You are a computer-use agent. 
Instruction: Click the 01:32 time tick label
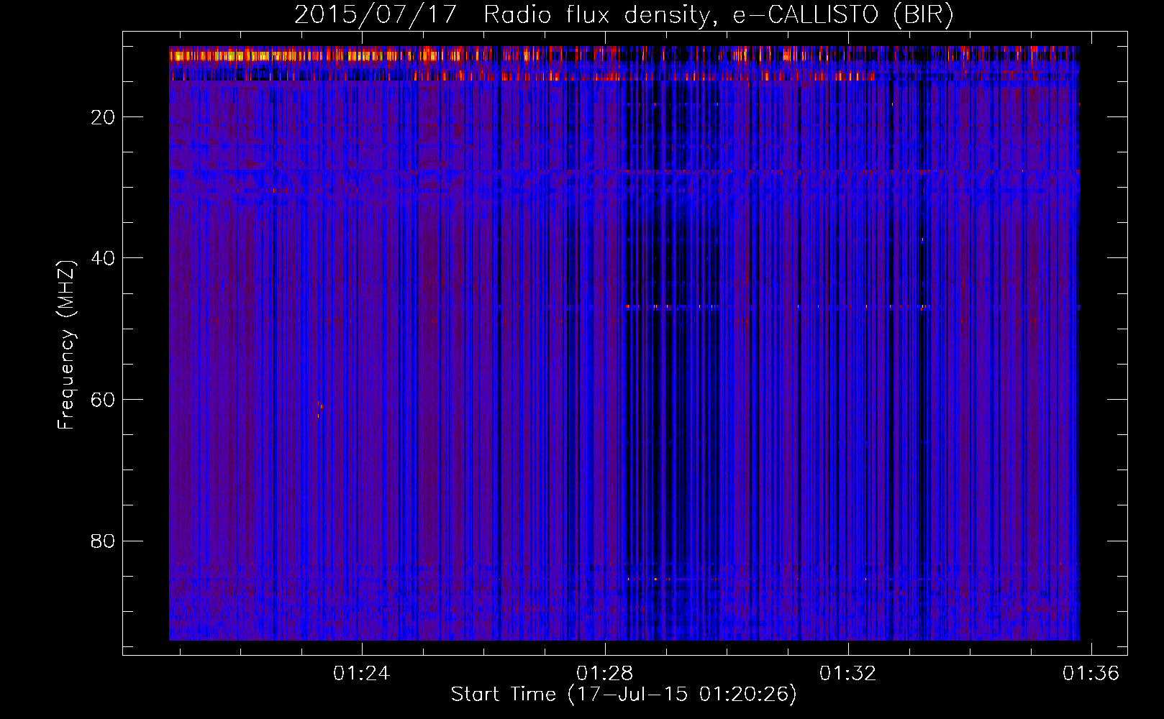[x=848, y=673]
